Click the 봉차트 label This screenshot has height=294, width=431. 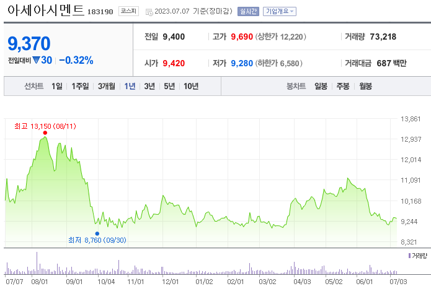[296, 86]
